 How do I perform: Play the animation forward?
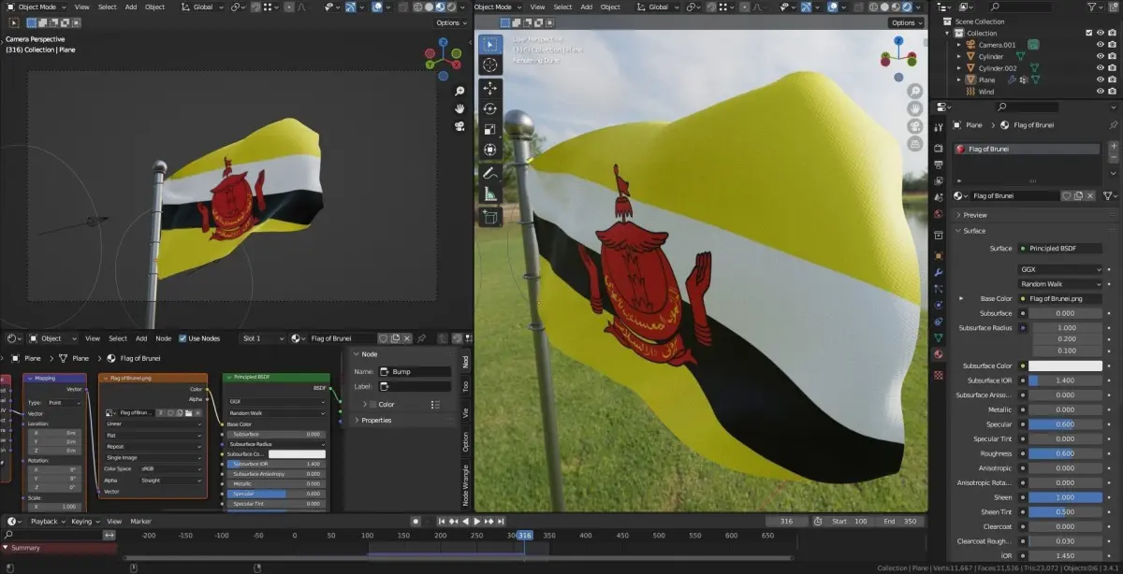coord(476,521)
